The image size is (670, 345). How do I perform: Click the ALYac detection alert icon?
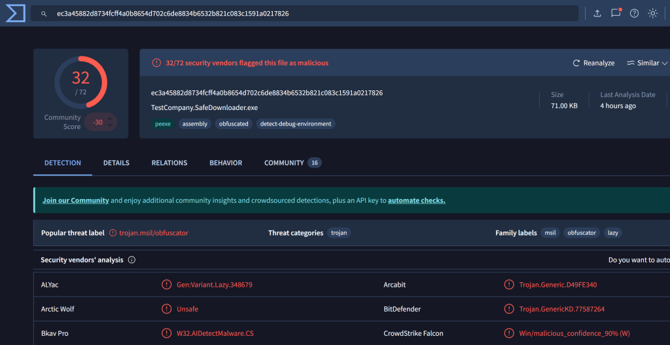[166, 285]
